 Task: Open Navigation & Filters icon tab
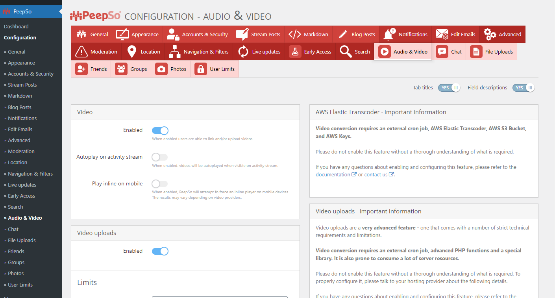(175, 52)
